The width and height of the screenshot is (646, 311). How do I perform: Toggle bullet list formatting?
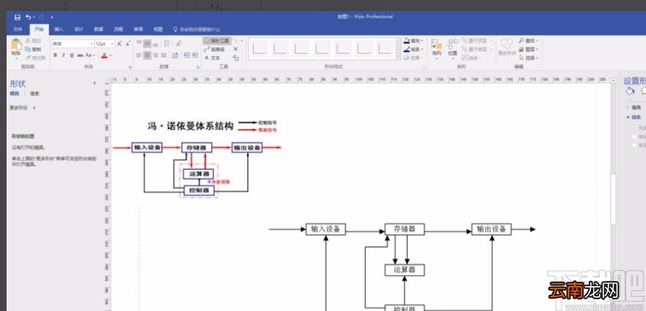[167, 43]
